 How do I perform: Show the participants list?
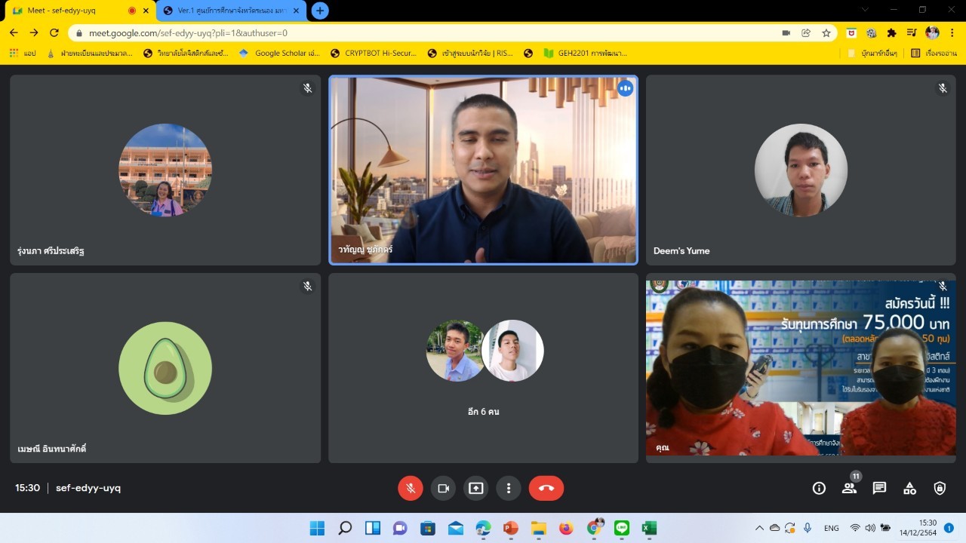[x=849, y=488]
